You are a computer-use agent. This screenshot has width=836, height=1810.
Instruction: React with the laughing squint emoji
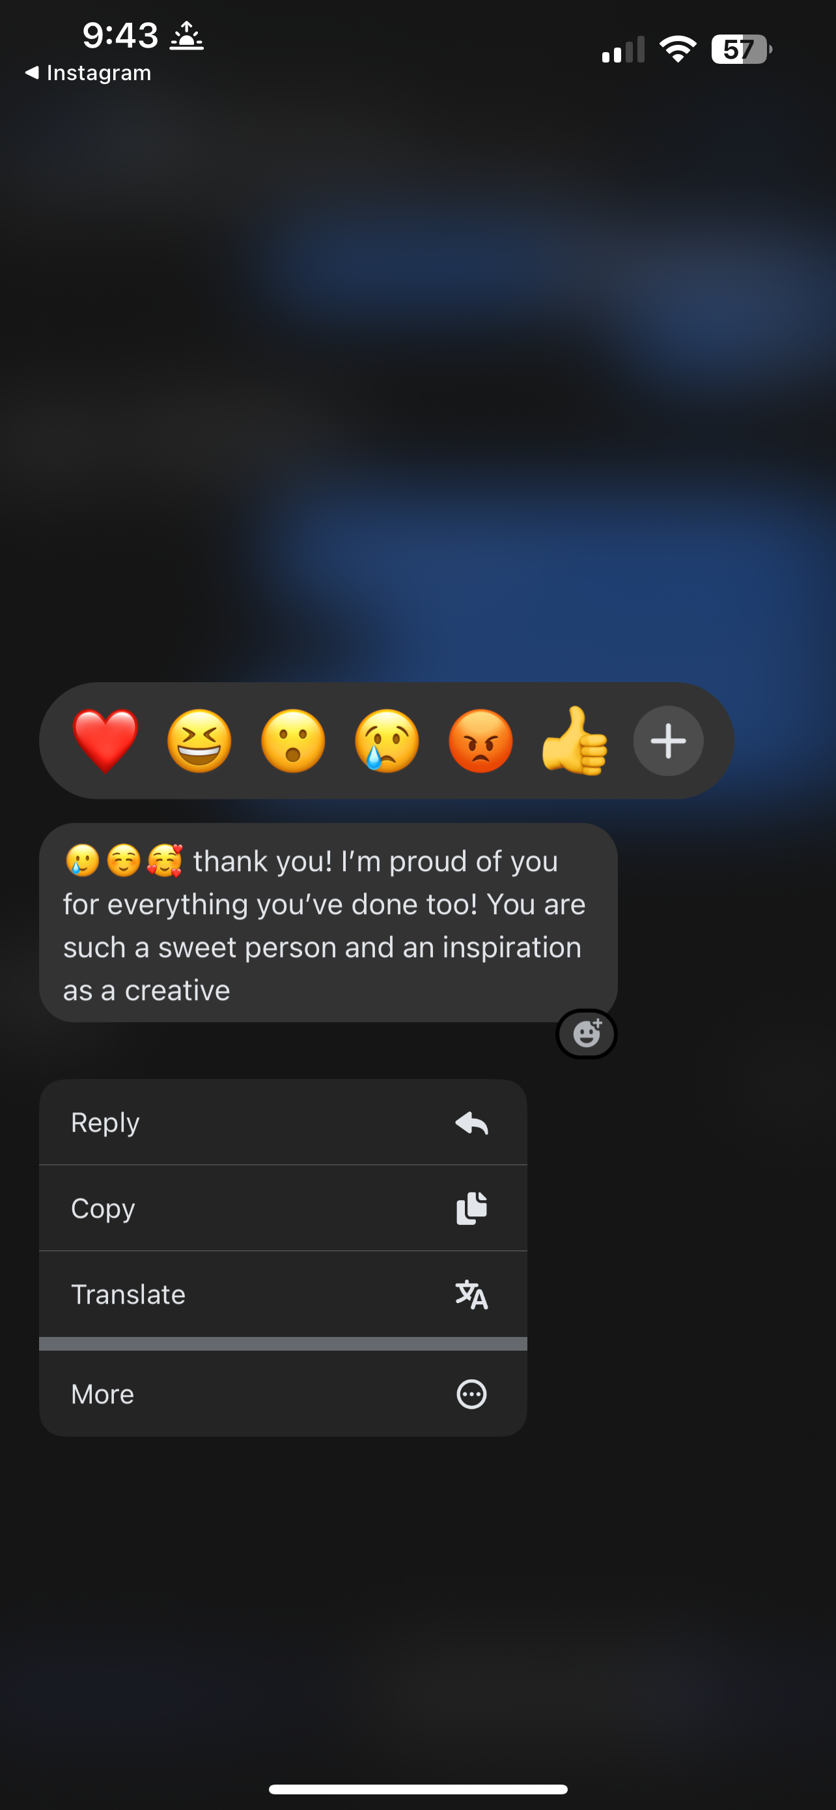click(x=199, y=741)
